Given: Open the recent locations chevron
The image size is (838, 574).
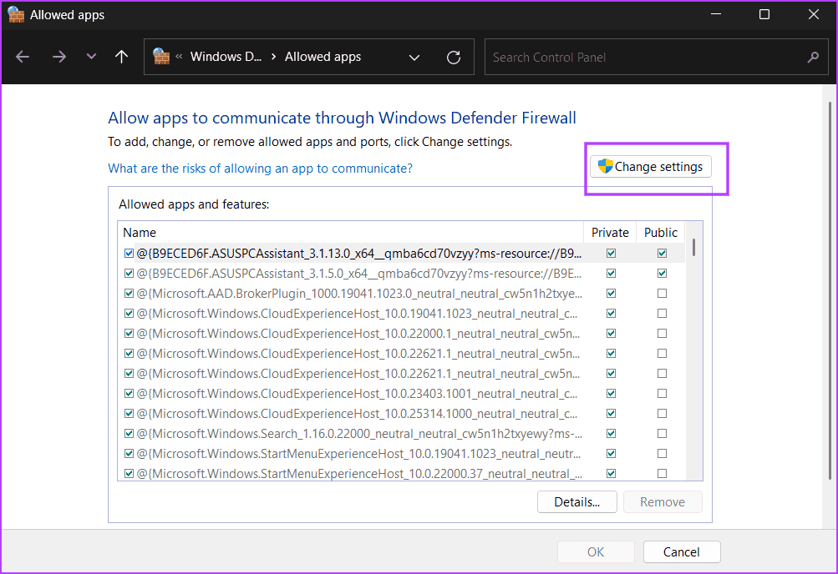Looking at the screenshot, I should (x=91, y=57).
